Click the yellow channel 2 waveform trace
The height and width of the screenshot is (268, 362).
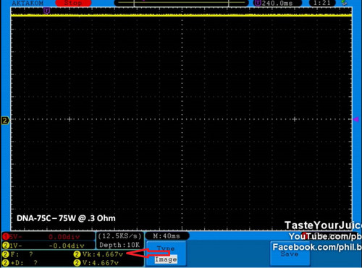tap(181, 15)
